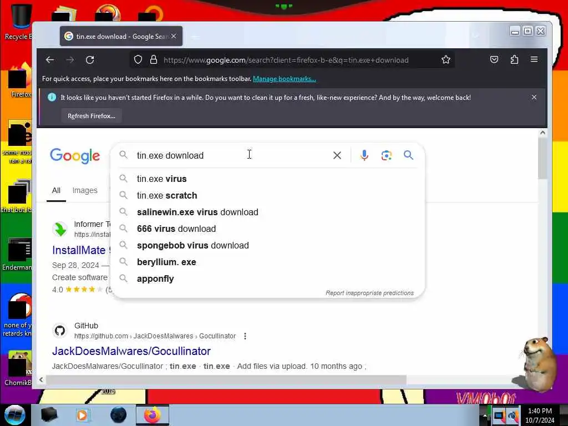Open the ChomikB desktop icon

(x=18, y=369)
